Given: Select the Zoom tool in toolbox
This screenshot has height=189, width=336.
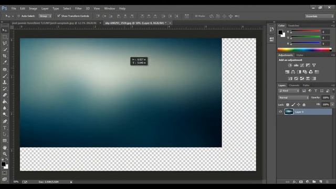Looking at the screenshot, I should (5, 154).
